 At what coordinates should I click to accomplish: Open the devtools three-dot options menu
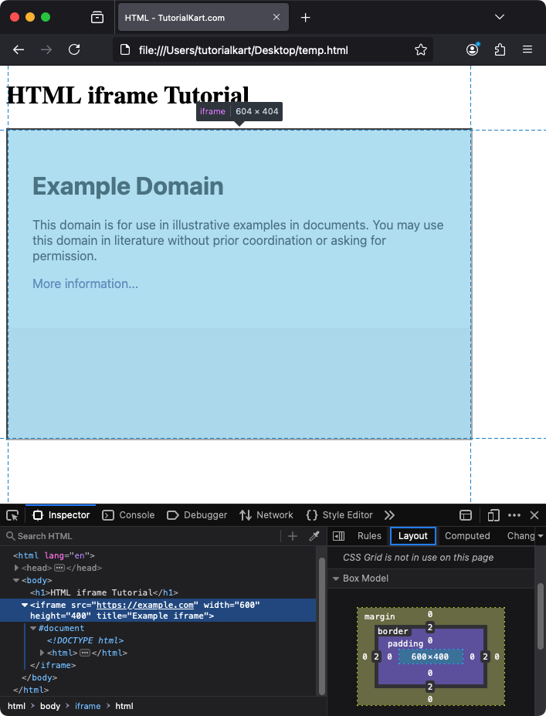coord(514,515)
